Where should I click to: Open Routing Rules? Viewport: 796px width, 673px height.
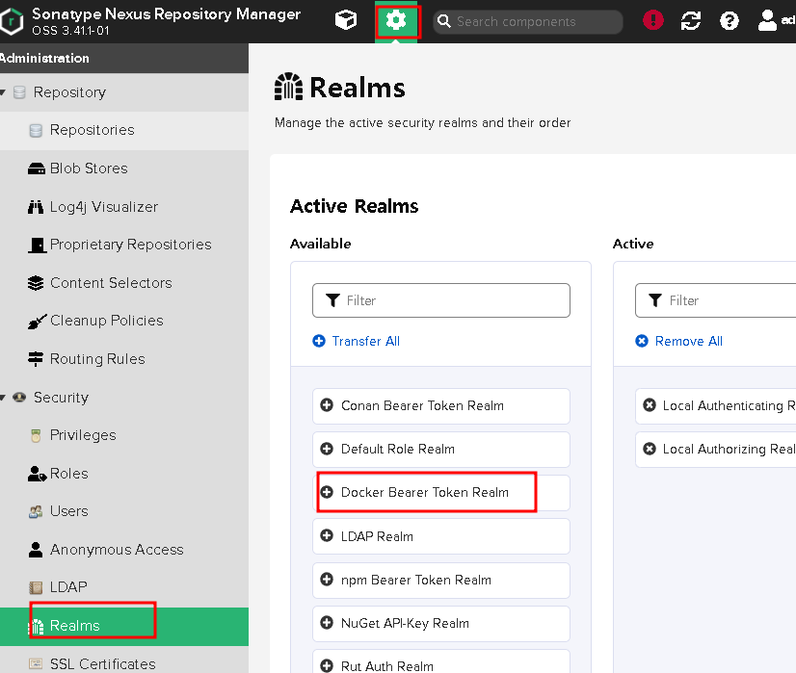click(x=124, y=358)
